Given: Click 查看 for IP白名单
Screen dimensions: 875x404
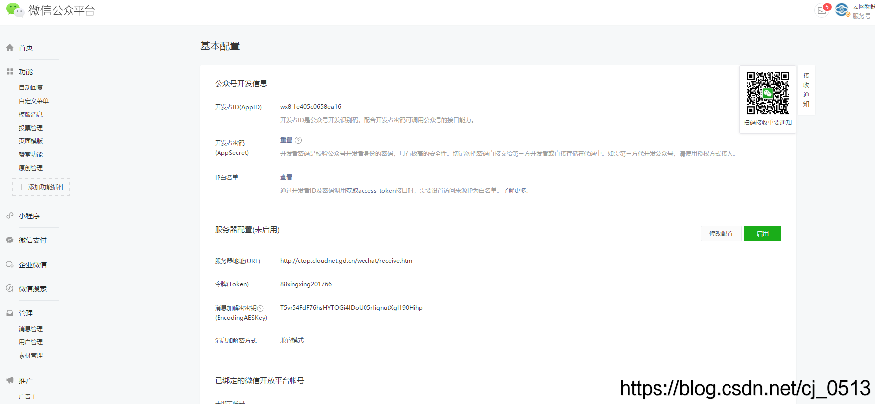Looking at the screenshot, I should pos(286,177).
